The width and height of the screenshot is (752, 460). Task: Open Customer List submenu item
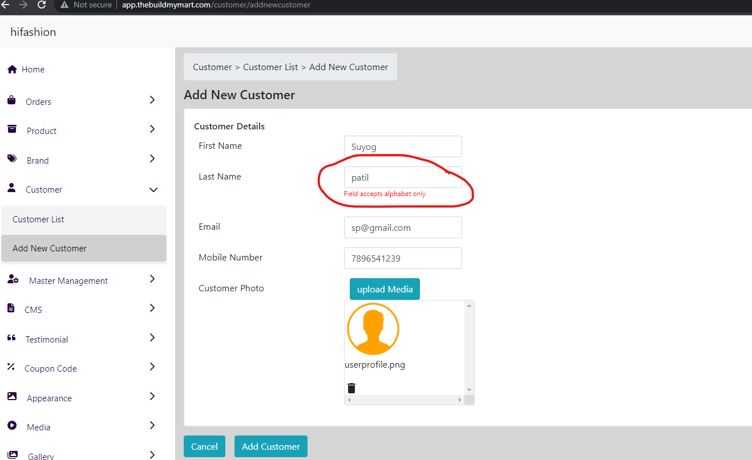click(x=84, y=219)
